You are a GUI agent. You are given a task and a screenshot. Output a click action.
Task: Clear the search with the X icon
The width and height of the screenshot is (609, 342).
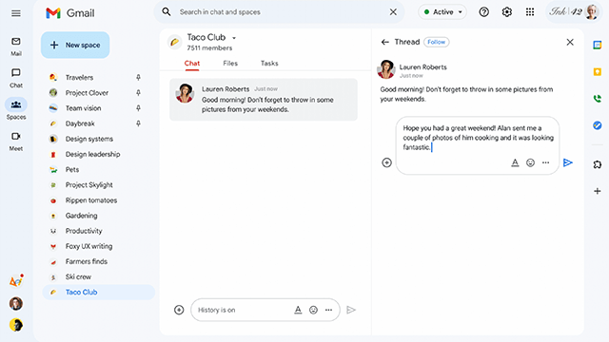pyautogui.click(x=393, y=12)
